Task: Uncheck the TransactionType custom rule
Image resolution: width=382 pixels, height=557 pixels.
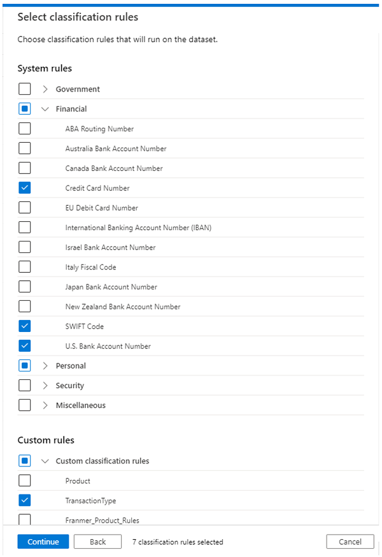Action: pyautogui.click(x=24, y=500)
